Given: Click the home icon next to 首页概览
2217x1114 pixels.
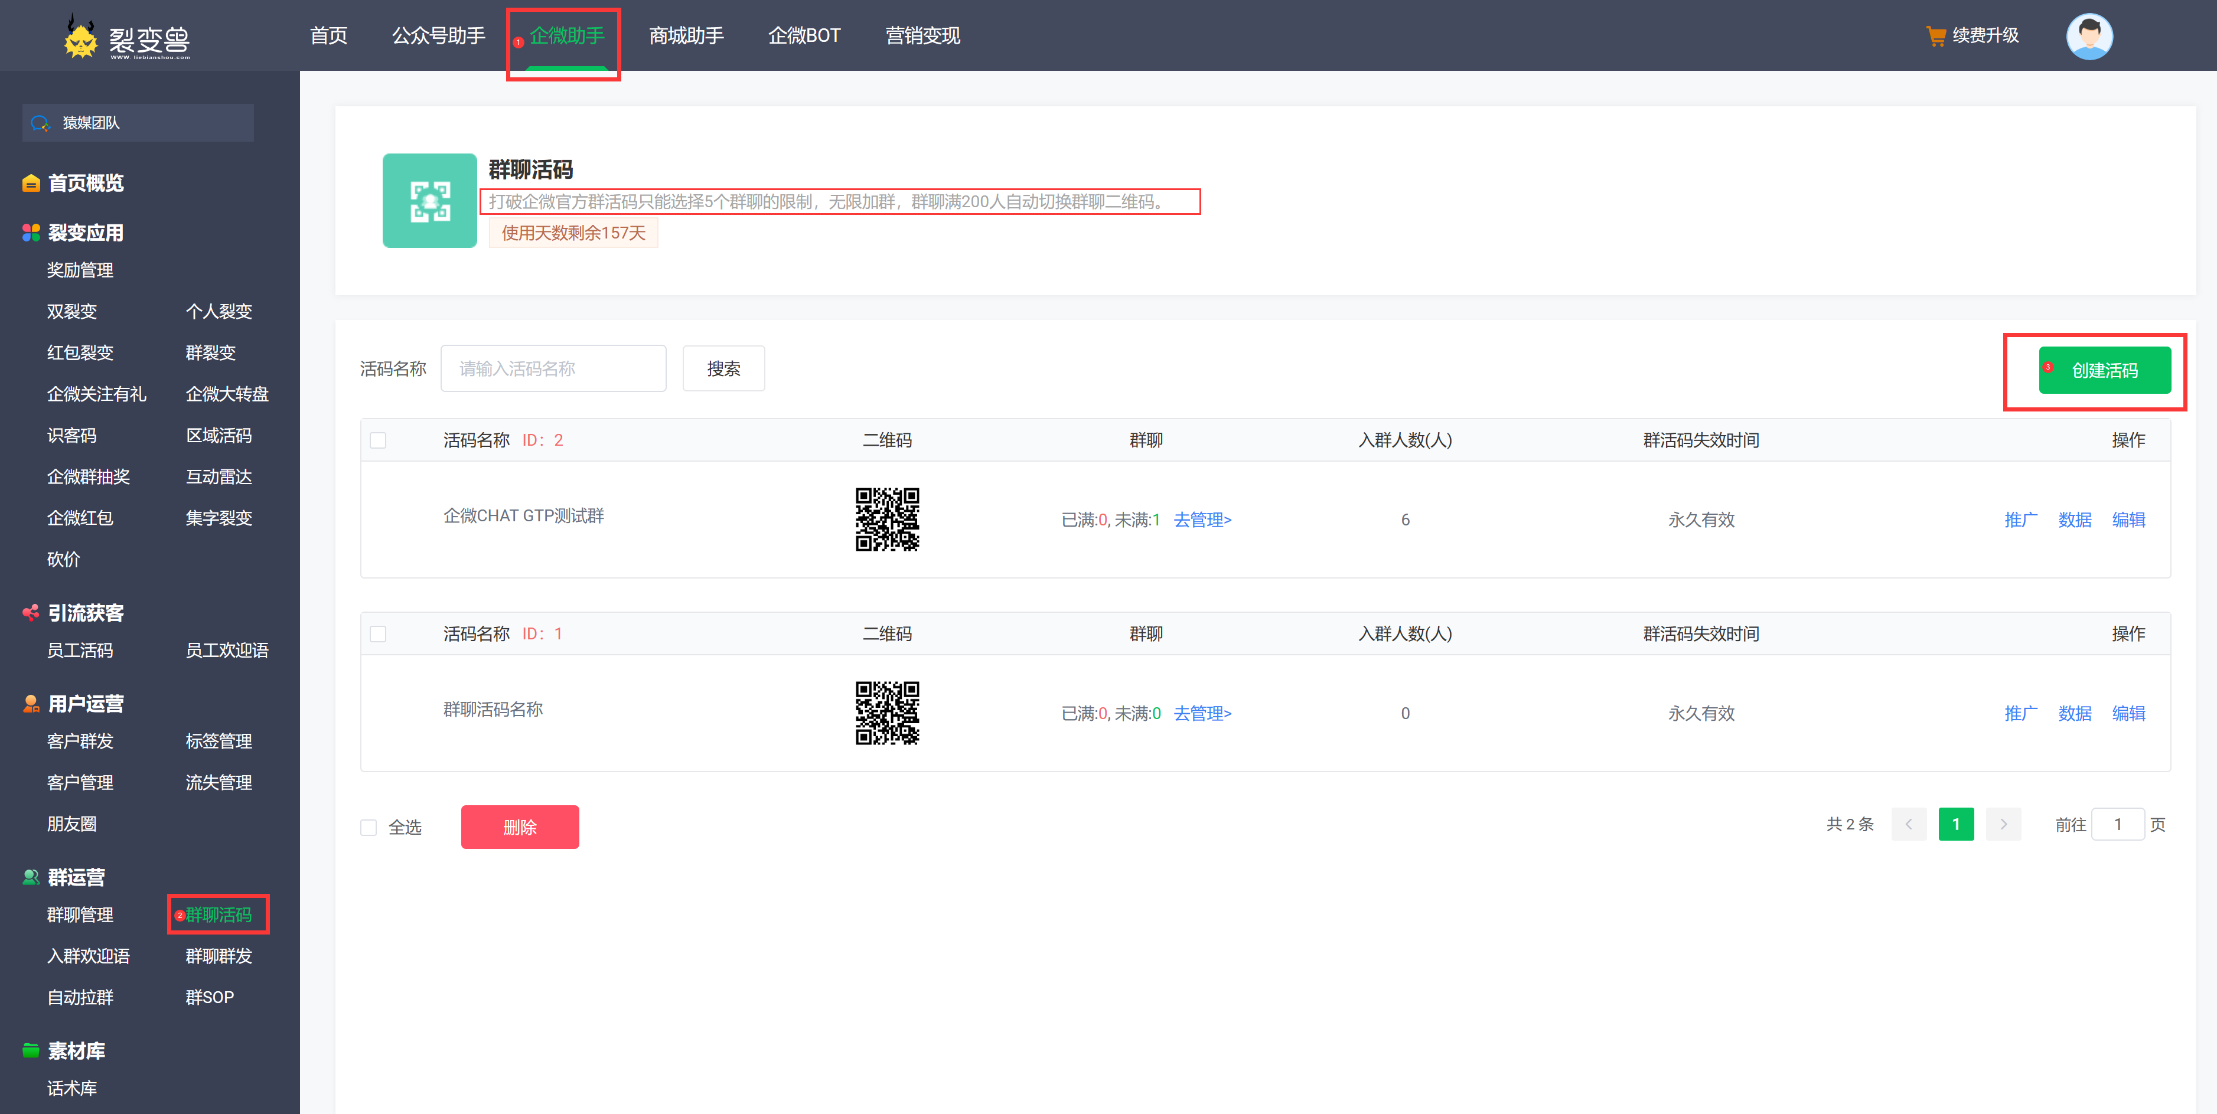Looking at the screenshot, I should coord(31,182).
